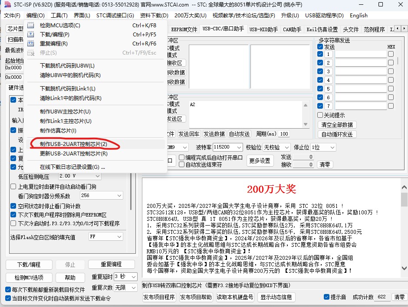Screen dimensions: 408x307
Task: Toggle 每次下载前都重新装载目标文件 checkbox
Action: click(8, 289)
